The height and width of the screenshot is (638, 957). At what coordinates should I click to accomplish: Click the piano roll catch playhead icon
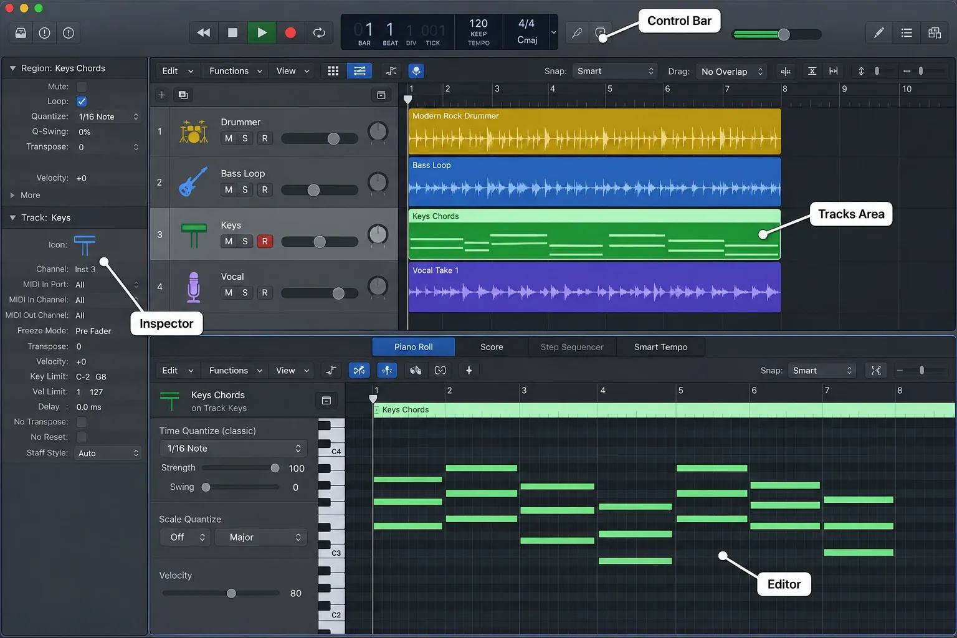click(x=388, y=371)
